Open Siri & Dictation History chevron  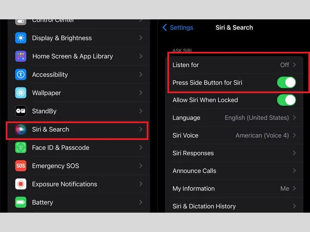294,206
